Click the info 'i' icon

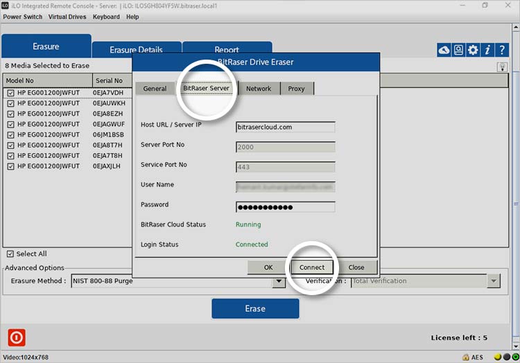click(x=487, y=51)
